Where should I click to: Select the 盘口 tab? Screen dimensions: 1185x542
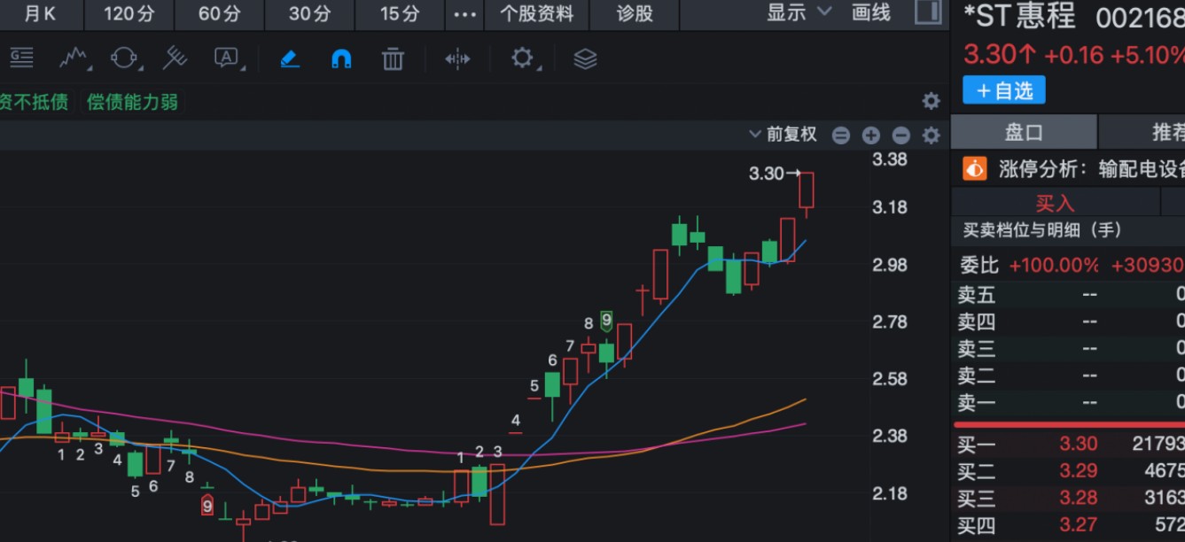[x=1024, y=133]
